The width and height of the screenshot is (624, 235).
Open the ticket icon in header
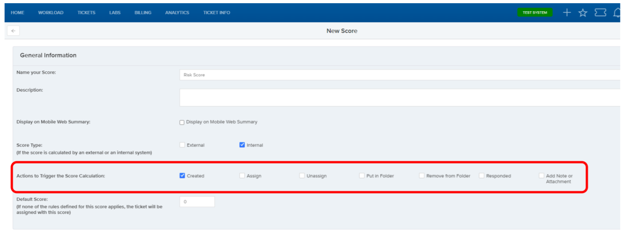coord(600,13)
